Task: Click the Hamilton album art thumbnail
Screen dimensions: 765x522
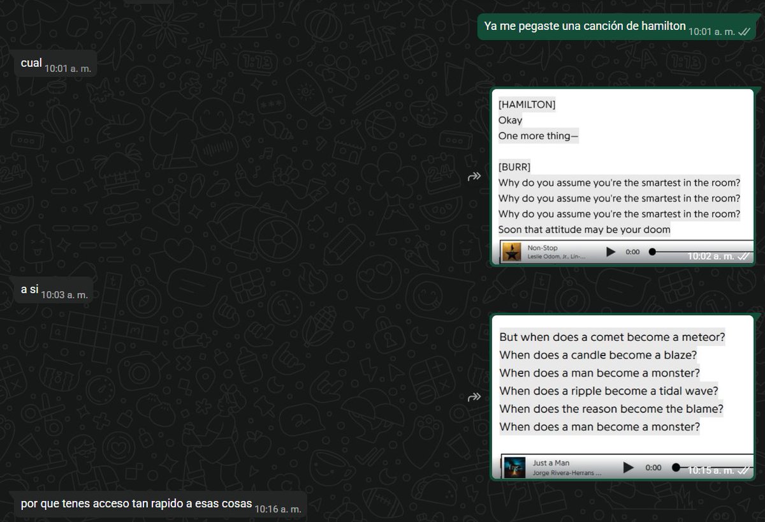Action: 511,251
